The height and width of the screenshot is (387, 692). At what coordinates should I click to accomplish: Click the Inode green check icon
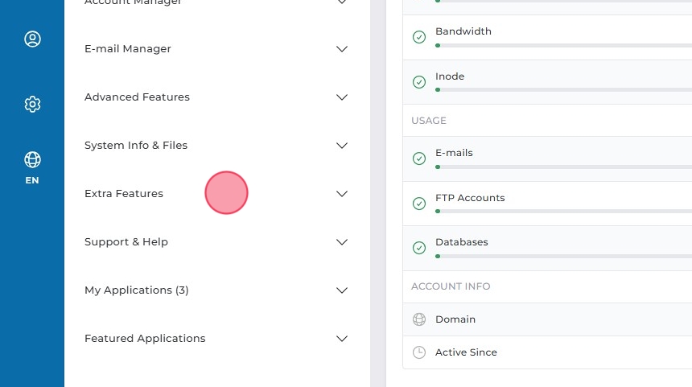click(418, 82)
